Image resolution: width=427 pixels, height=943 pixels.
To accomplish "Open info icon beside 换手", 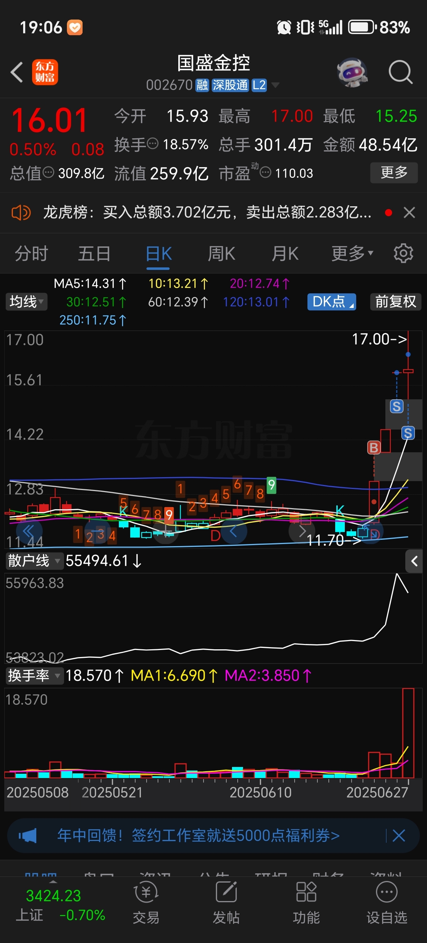I will click(x=153, y=143).
